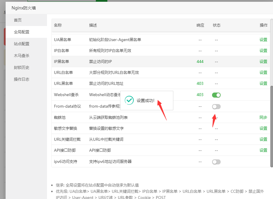Screen dimensions: 273x199
Task: Click the table vertical scrollbar thumb
Action: (x=272, y=127)
